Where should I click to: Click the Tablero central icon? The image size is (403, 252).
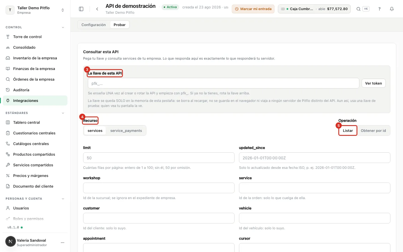click(8, 122)
